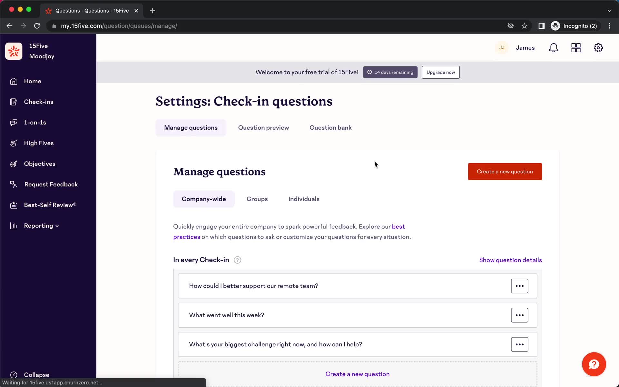Click the Home sidebar icon
The height and width of the screenshot is (387, 619).
[x=13, y=81]
